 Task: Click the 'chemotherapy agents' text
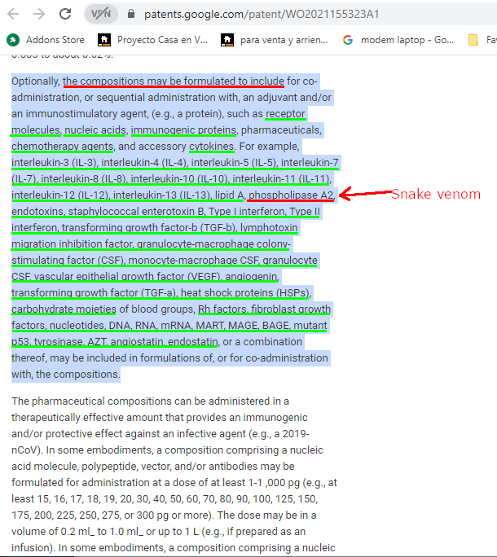click(63, 147)
